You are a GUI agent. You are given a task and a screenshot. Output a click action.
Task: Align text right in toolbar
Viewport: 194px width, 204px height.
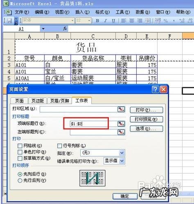140,21
